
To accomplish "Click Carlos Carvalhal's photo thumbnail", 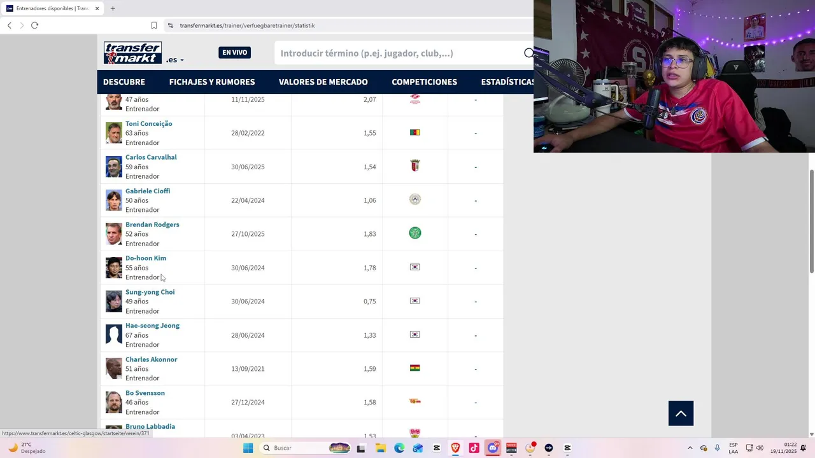I will [x=114, y=167].
